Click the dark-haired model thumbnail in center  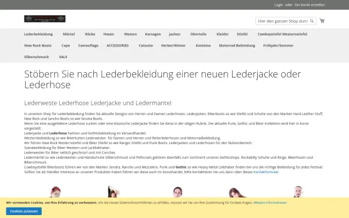pos(177,192)
